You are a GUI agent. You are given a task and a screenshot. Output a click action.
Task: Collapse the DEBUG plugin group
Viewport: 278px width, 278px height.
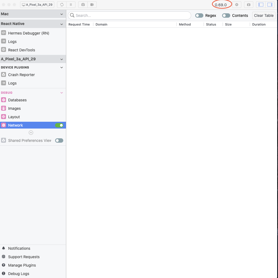[62, 92]
